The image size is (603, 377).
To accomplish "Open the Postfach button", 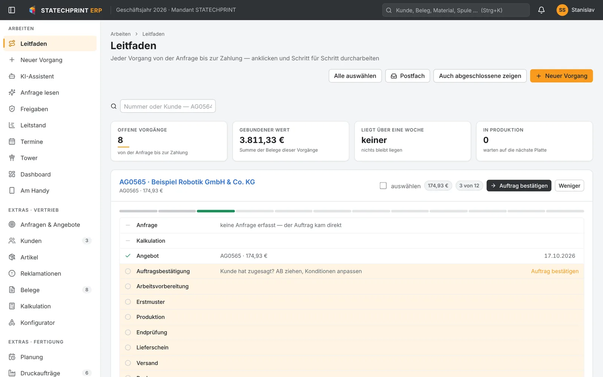I will pos(407,76).
